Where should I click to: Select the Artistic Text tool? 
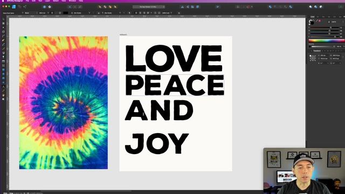click(3, 87)
